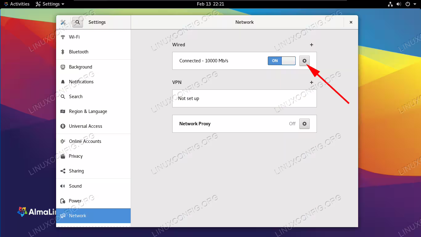Open the Privacy settings panel
This screenshot has width=421, height=237.
point(93,156)
